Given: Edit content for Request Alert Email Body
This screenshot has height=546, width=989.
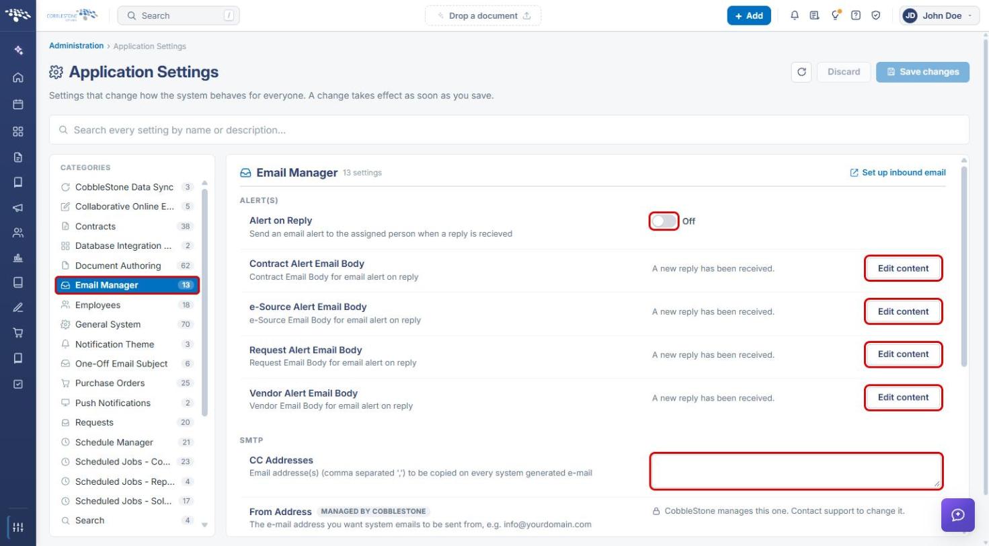Looking at the screenshot, I should pos(903,354).
